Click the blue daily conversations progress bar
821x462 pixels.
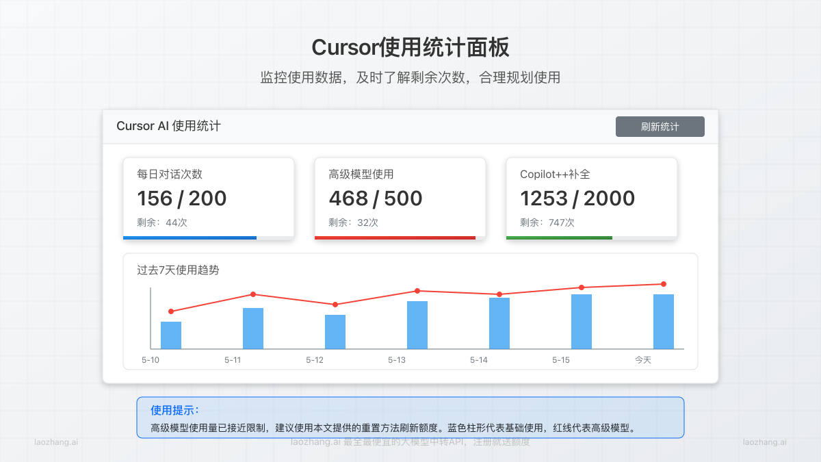[x=190, y=238]
